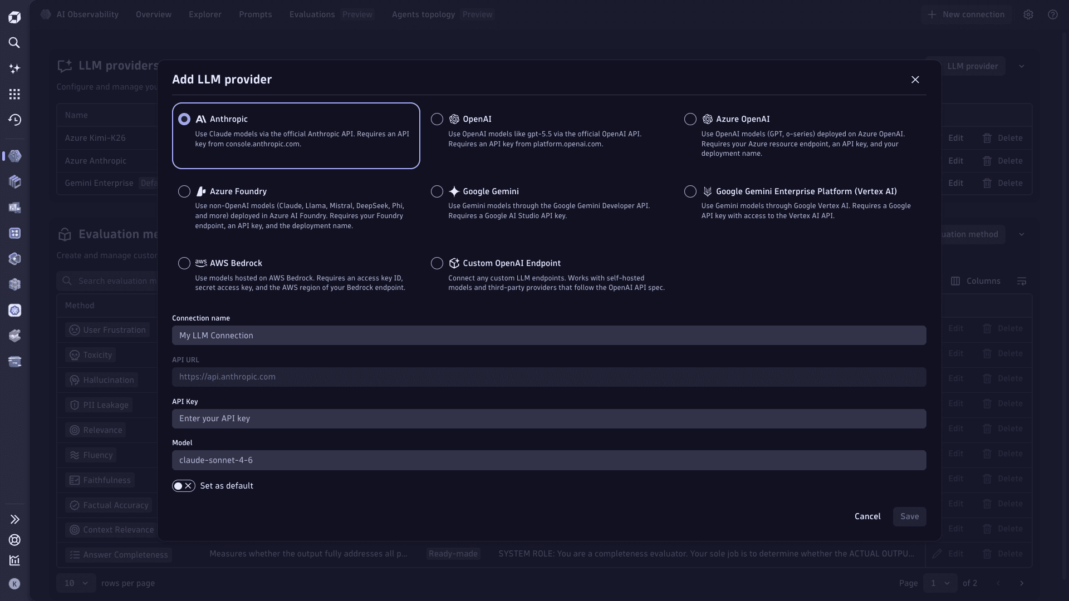1069x601 pixels.
Task: Open the AI Observability app home
Action: (x=80, y=14)
